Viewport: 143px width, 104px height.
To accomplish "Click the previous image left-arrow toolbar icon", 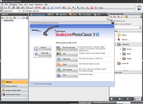I will (48, 8).
